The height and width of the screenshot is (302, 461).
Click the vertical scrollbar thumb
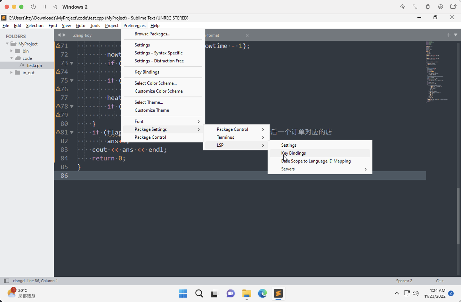point(458,216)
